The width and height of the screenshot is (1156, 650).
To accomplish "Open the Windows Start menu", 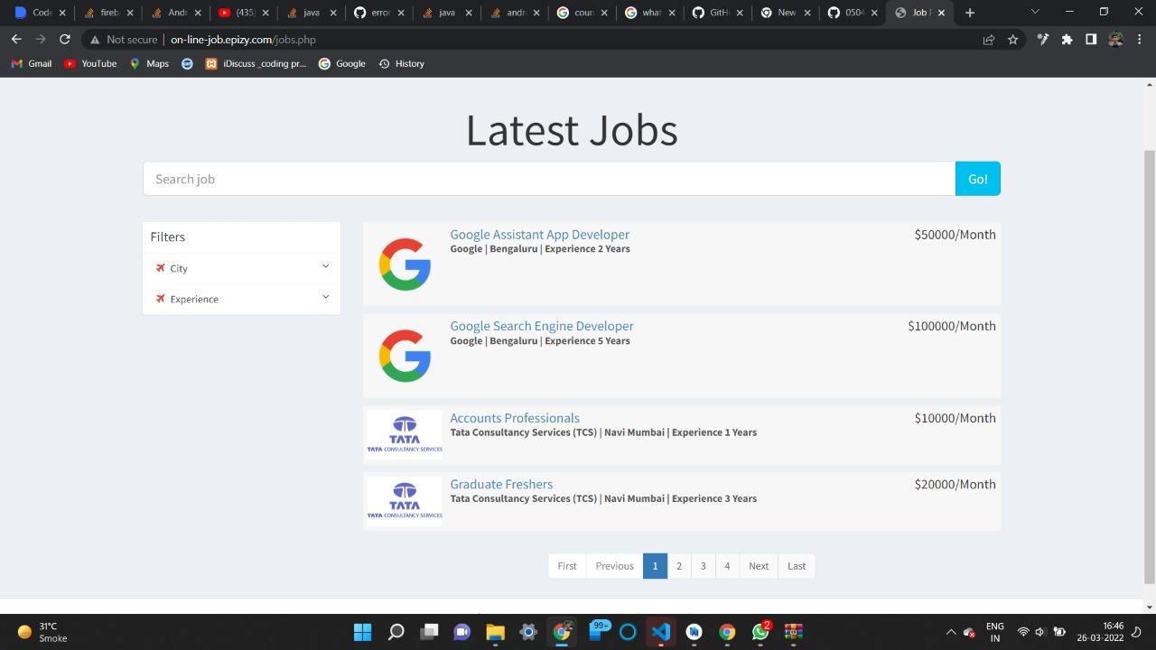I will pyautogui.click(x=362, y=632).
